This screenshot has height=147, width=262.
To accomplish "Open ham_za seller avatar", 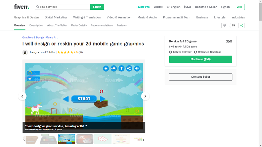I will pos(25,53).
